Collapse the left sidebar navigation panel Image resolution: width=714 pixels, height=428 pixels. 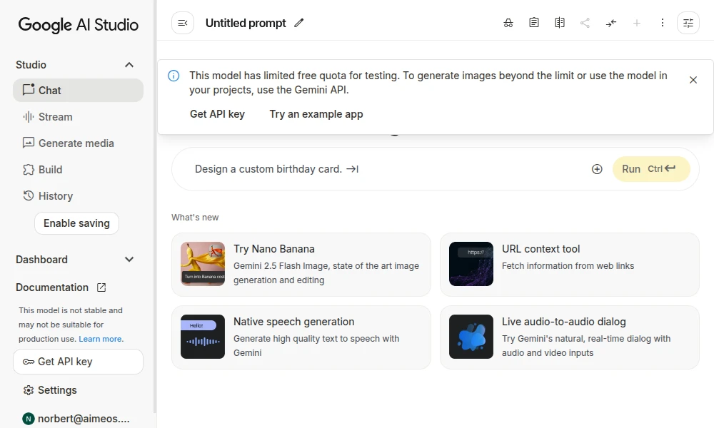coord(183,23)
